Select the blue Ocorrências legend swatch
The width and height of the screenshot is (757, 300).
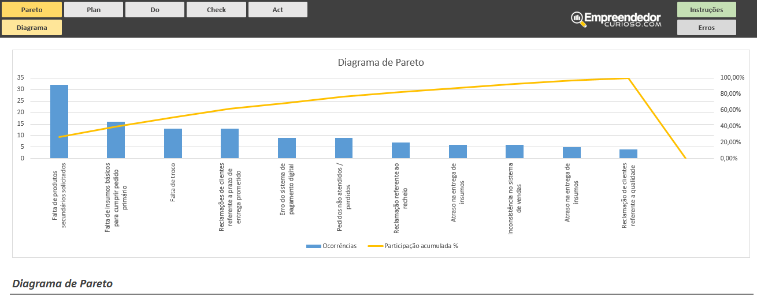pyautogui.click(x=313, y=246)
